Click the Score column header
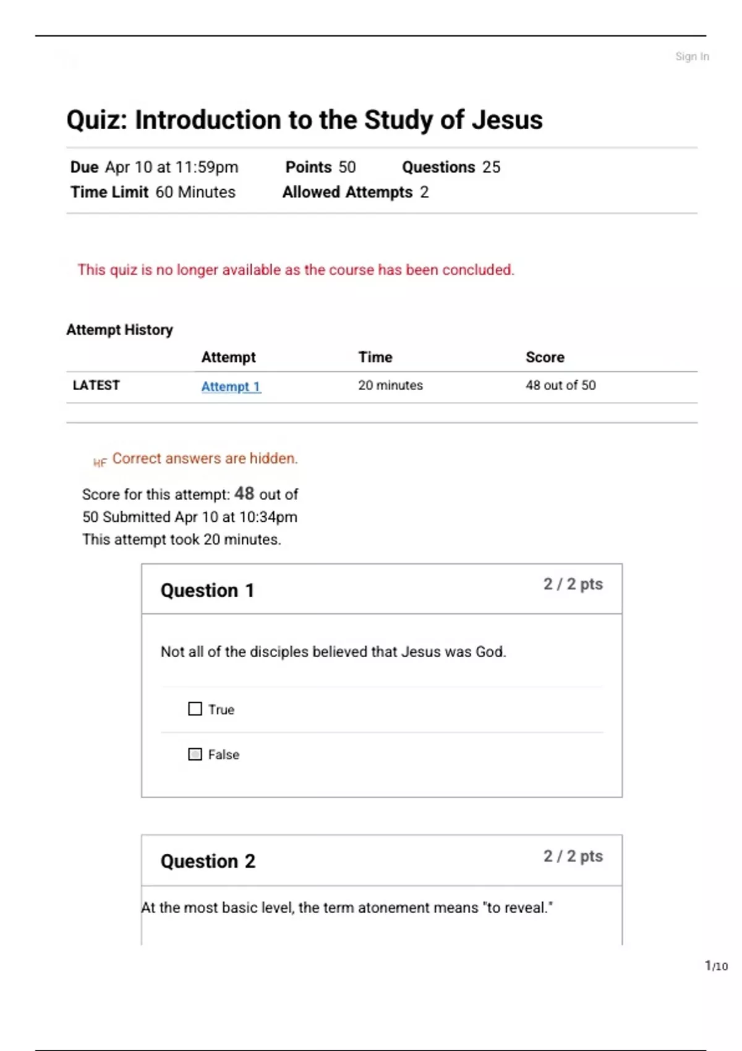Image resolution: width=742 pixels, height=1051 pixels. click(545, 357)
